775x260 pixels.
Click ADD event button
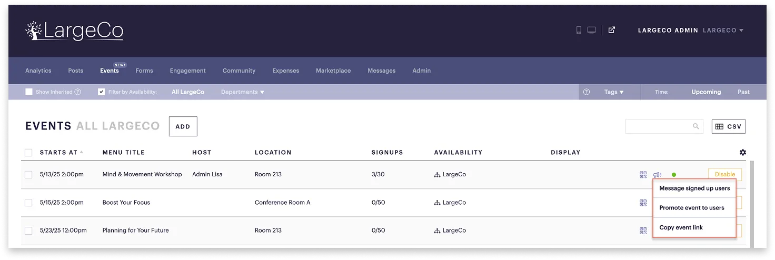click(x=183, y=126)
